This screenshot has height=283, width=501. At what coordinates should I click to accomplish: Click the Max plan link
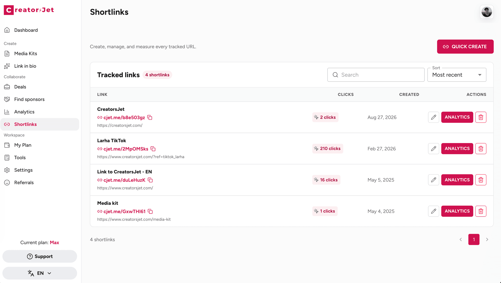point(54,242)
